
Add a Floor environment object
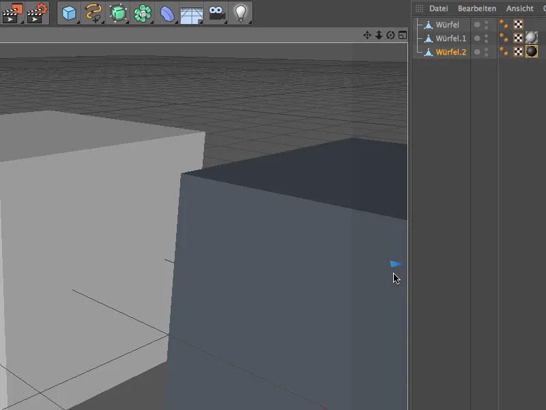coord(192,14)
